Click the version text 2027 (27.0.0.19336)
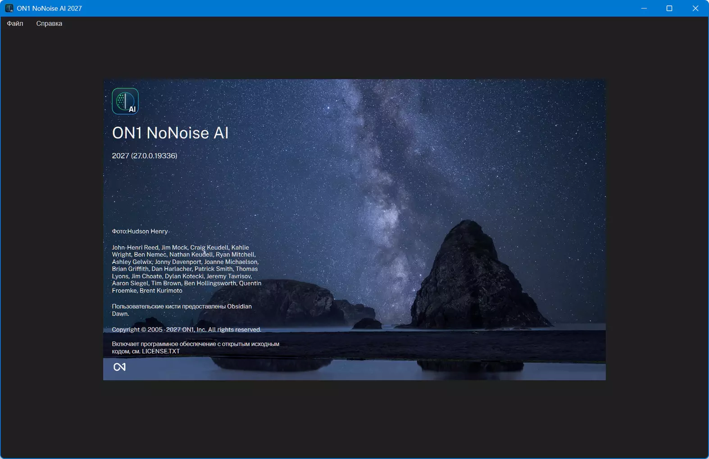This screenshot has width=709, height=459. 145,156
